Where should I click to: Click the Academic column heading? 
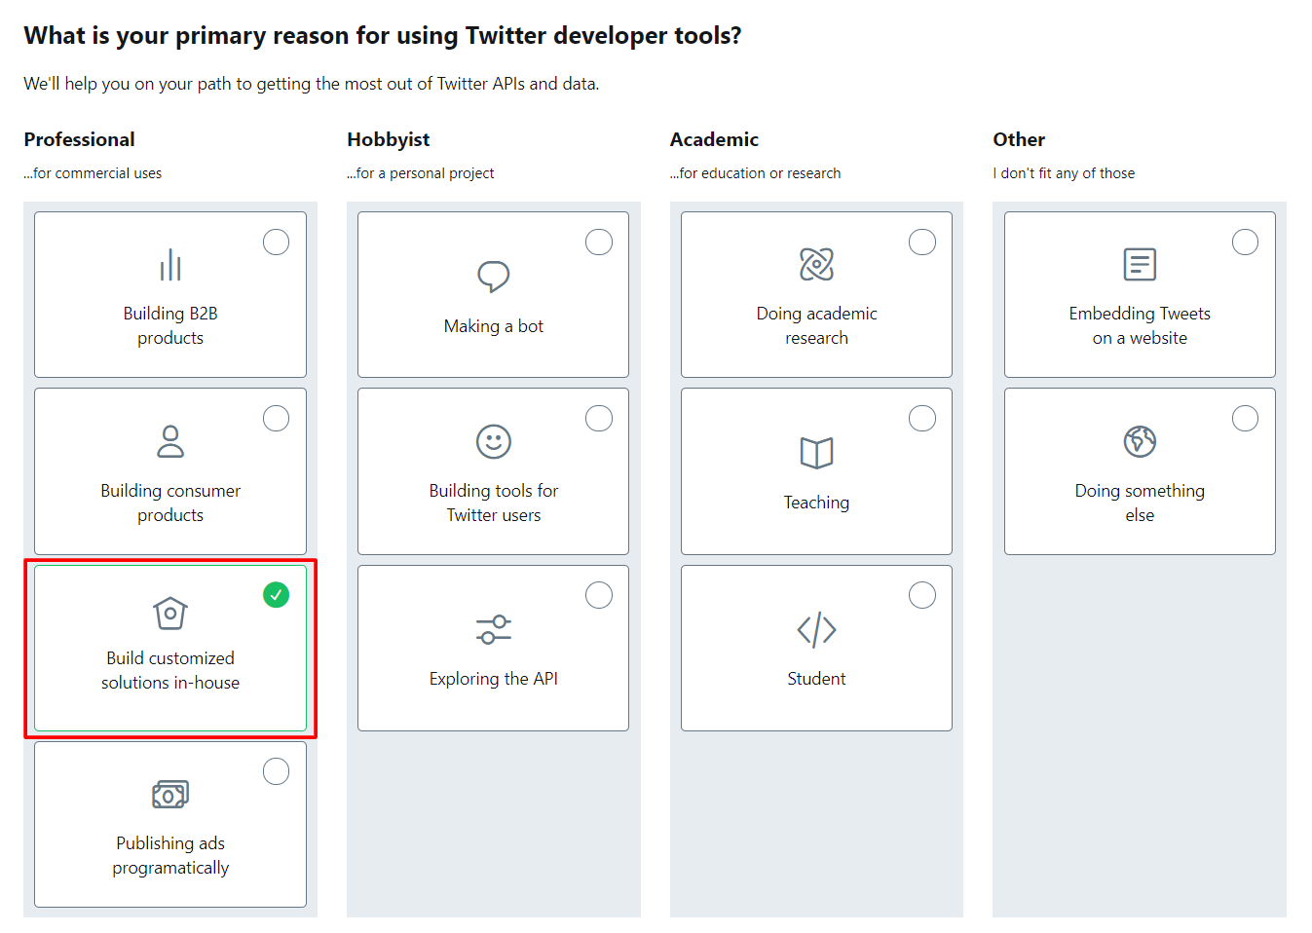[x=714, y=139]
